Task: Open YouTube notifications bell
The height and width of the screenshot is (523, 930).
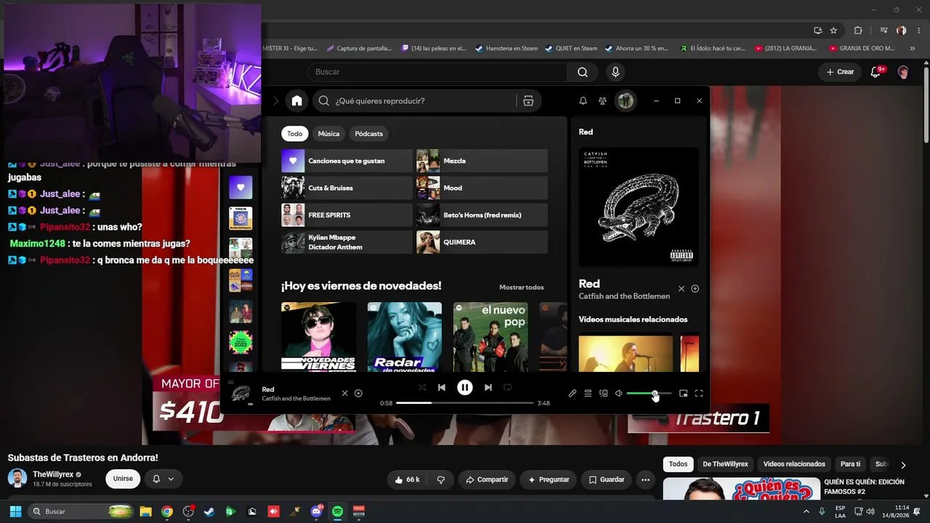Action: [876, 72]
